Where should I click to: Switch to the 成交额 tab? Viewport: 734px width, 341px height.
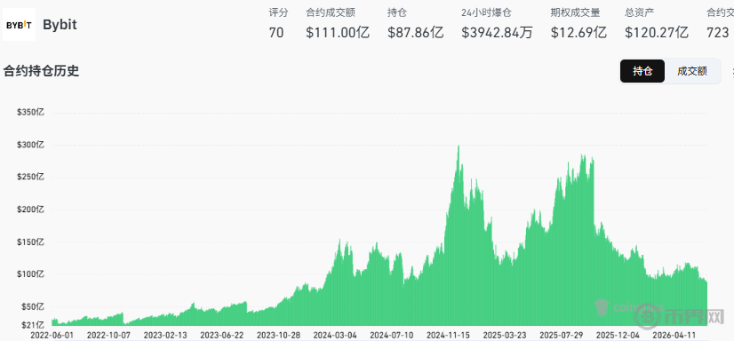tap(692, 71)
